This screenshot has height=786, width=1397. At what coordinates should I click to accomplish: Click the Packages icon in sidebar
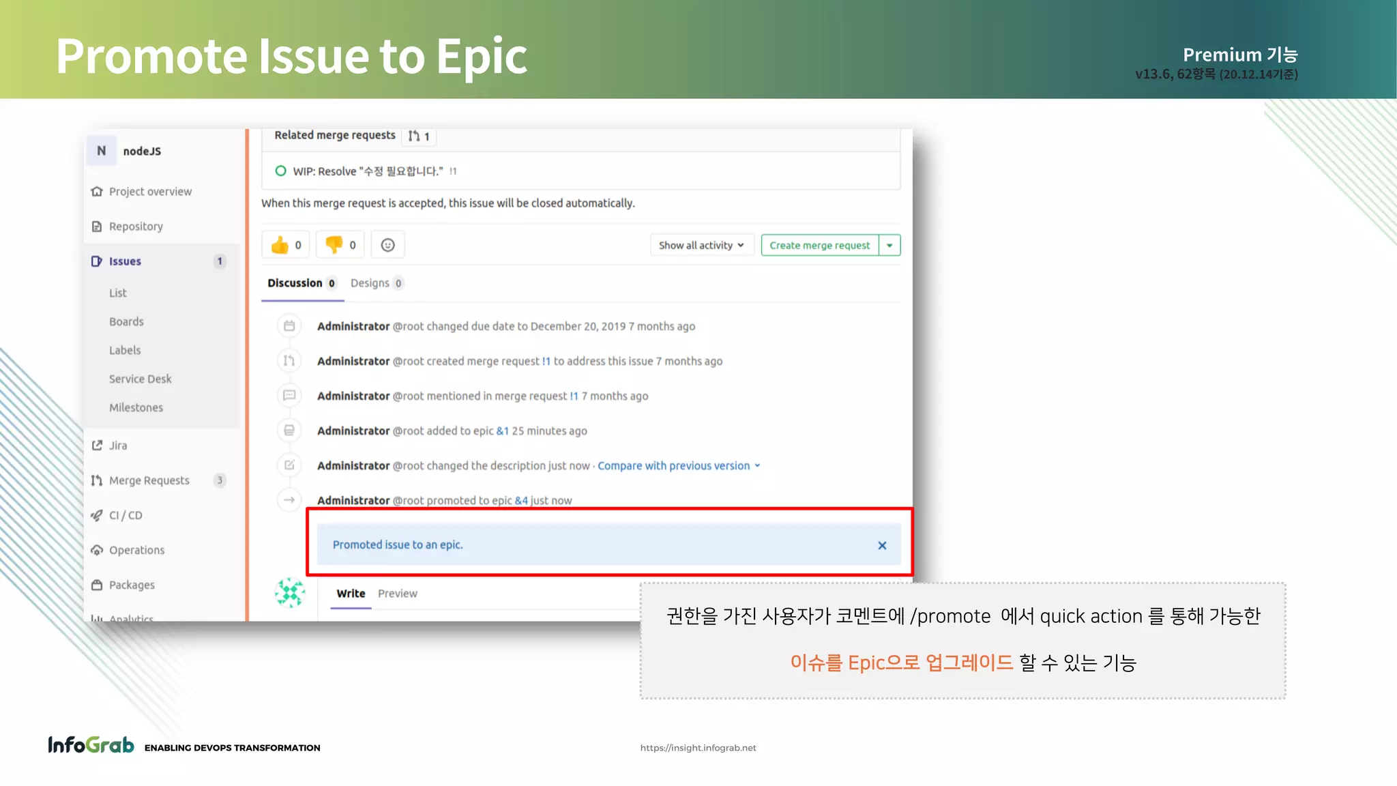[97, 585]
